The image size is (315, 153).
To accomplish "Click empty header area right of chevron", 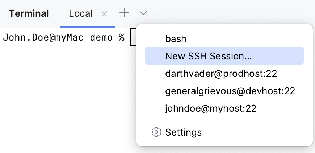I will (232, 13).
